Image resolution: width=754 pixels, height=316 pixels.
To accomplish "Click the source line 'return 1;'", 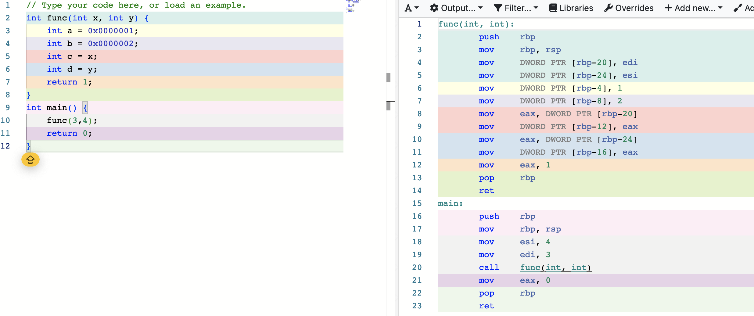I will coord(69,82).
